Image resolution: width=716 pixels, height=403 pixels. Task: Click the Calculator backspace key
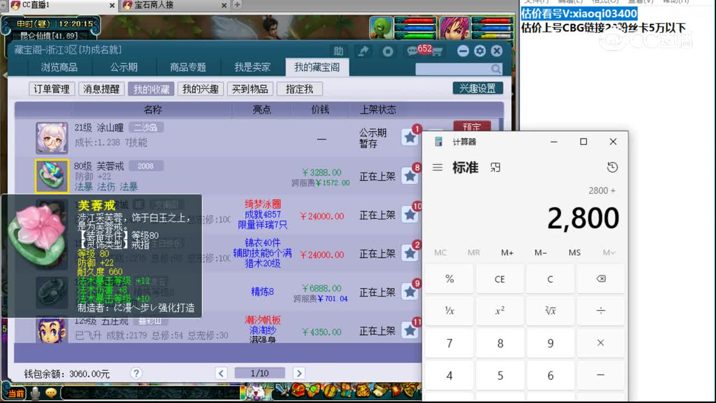pyautogui.click(x=601, y=279)
